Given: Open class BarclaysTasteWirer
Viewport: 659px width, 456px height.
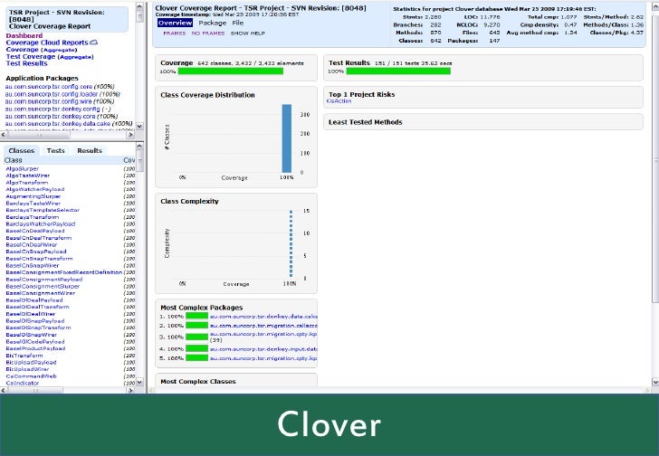Looking at the screenshot, I should (x=33, y=204).
